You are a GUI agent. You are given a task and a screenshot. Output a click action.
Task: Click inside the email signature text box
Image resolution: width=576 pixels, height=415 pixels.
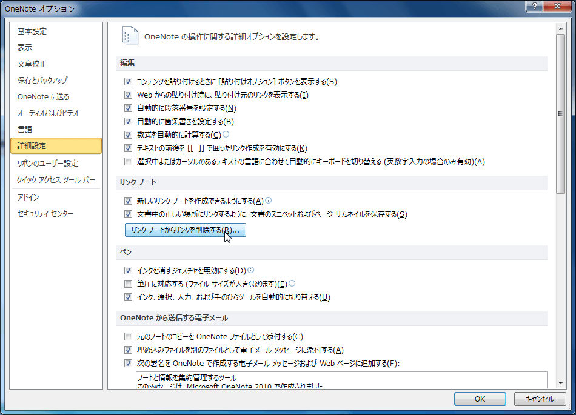pos(341,380)
